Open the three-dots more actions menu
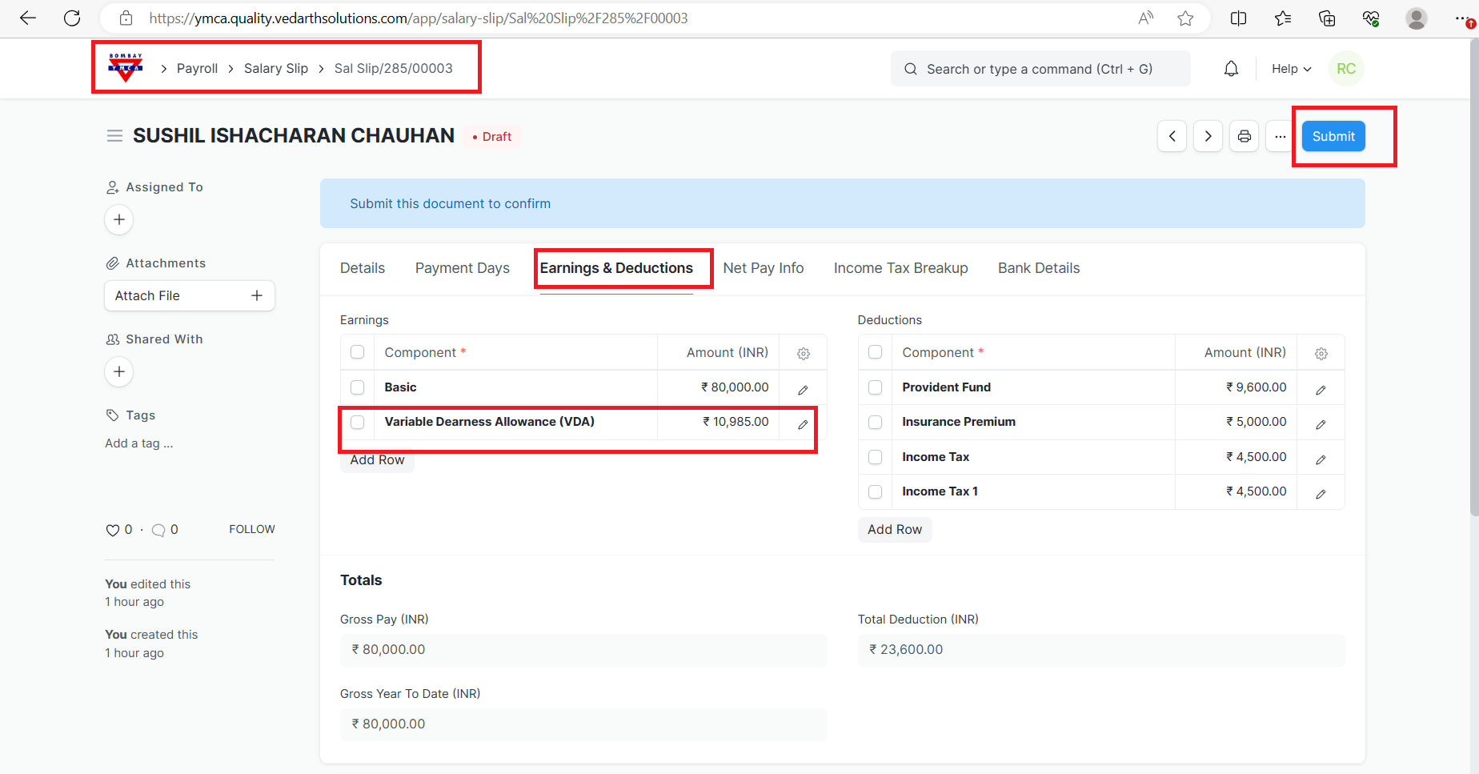Viewport: 1479px width, 774px height. tap(1280, 136)
